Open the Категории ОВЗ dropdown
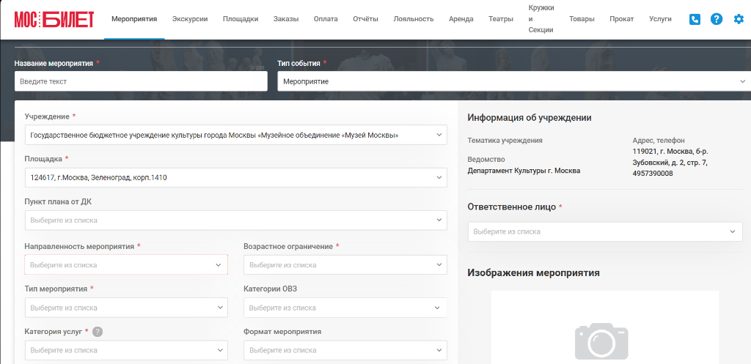 [345, 308]
